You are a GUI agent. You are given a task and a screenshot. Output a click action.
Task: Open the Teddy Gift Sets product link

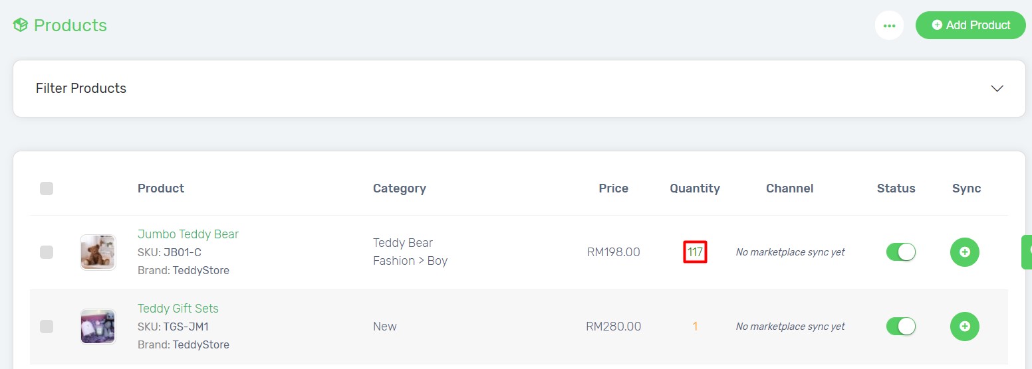tap(178, 309)
